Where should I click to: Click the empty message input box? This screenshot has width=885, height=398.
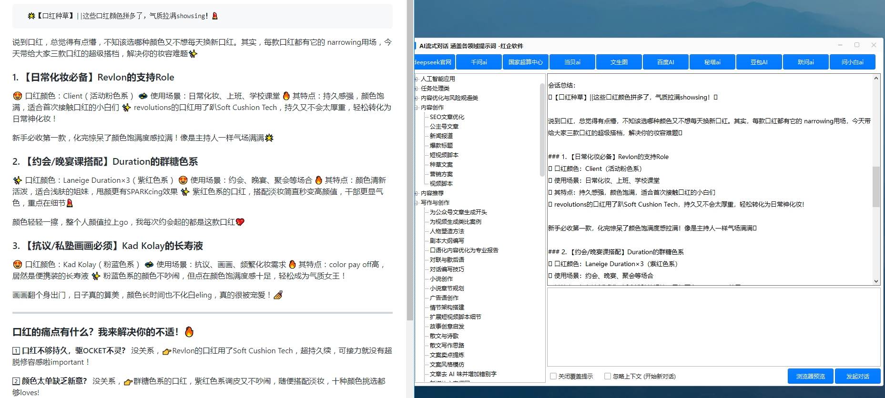coord(713,327)
